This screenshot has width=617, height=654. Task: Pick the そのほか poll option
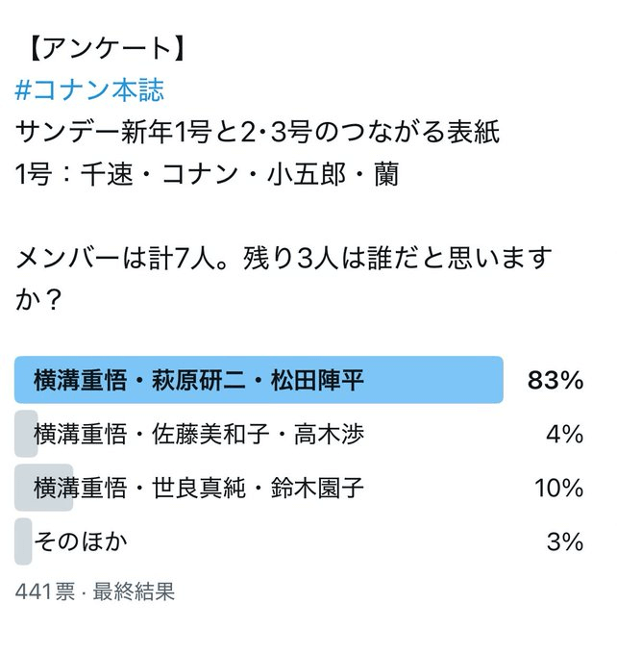tap(80, 541)
